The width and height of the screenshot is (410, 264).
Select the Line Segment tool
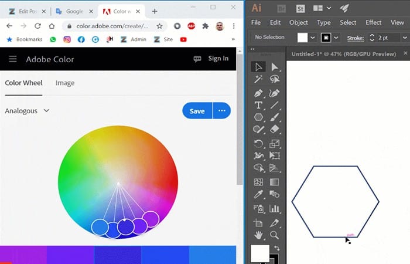coord(274,105)
